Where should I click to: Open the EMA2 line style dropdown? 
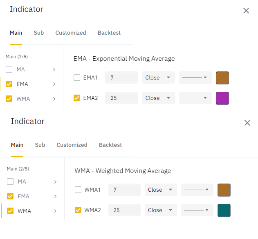pos(195,98)
